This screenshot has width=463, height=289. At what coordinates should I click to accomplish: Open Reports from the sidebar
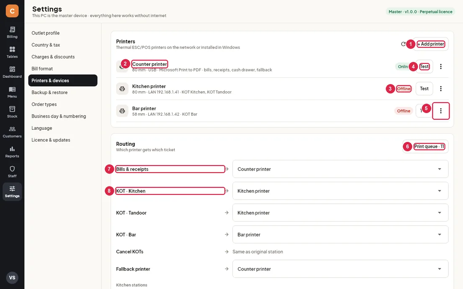click(12, 152)
